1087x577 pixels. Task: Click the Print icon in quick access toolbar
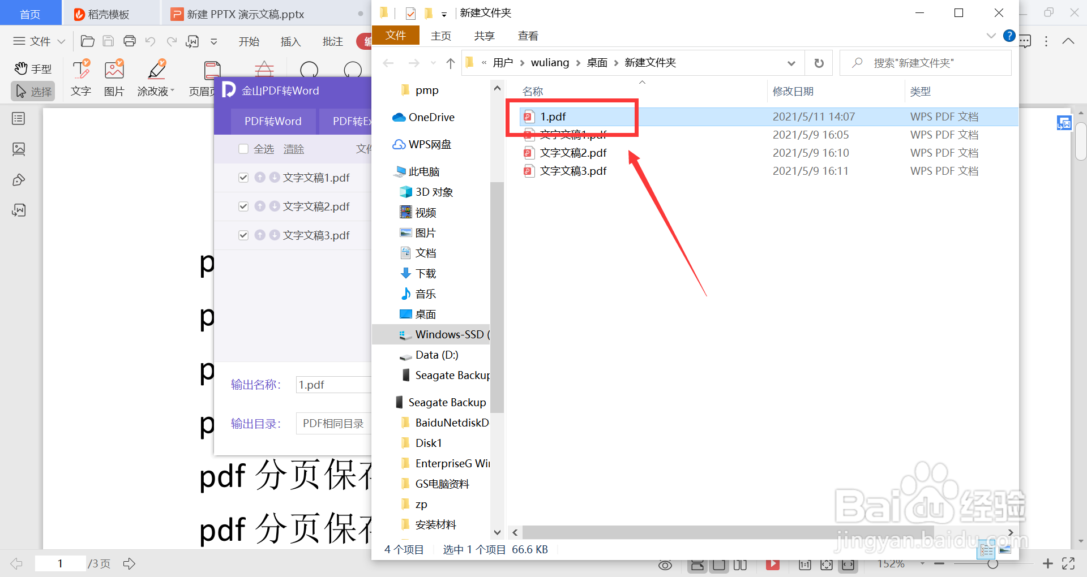(x=129, y=41)
